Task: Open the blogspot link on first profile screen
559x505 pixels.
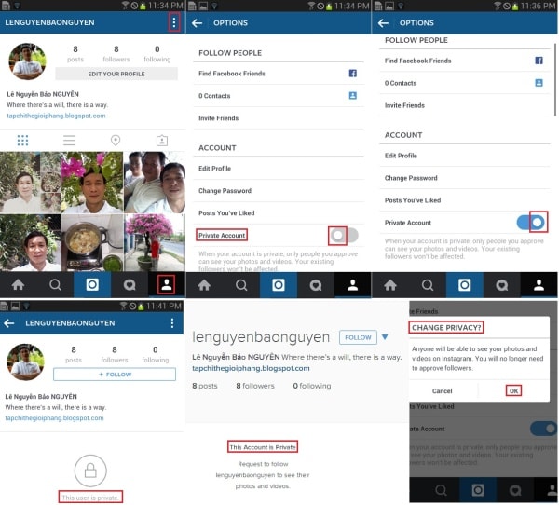Action: 56,116
